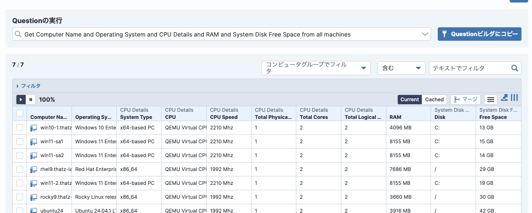The height and width of the screenshot is (213, 532).
Task: Check the box for win11-sa1 row
Action: (x=20, y=142)
